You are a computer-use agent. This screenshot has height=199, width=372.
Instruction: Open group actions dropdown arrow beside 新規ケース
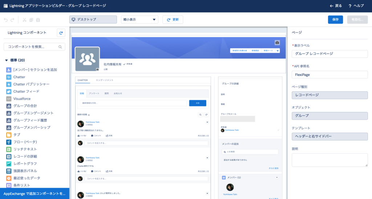pos(278,51)
